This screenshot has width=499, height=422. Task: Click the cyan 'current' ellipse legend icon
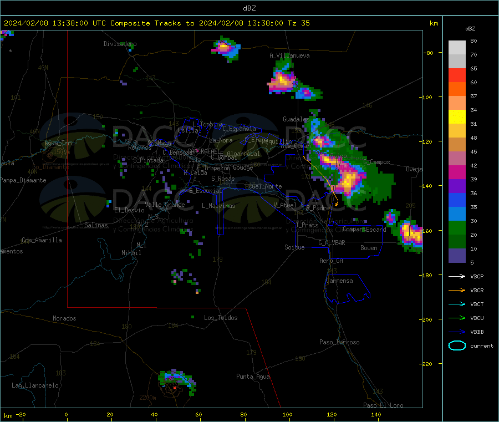pyautogui.click(x=457, y=345)
